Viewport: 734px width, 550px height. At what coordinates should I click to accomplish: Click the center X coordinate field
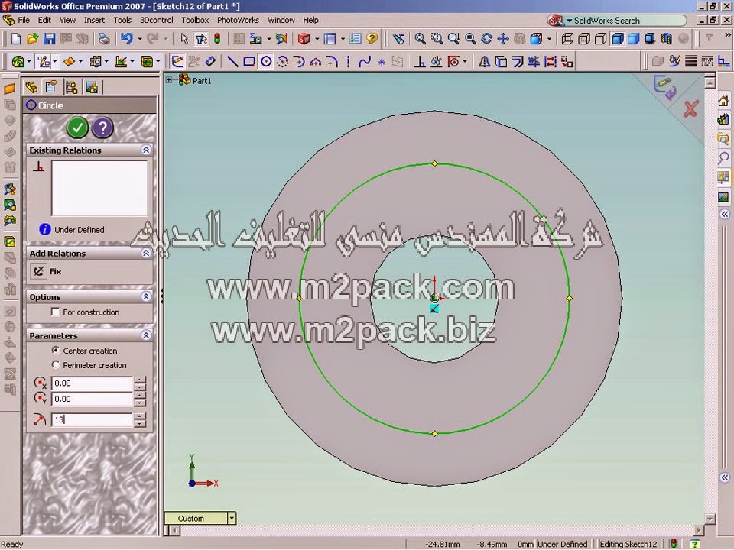(92, 383)
